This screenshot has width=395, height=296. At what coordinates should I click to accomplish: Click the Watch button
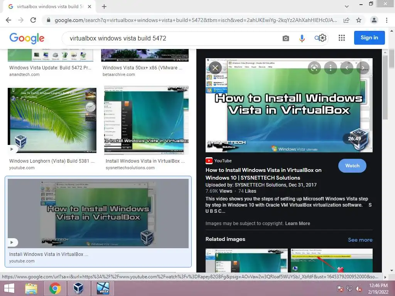pyautogui.click(x=352, y=166)
